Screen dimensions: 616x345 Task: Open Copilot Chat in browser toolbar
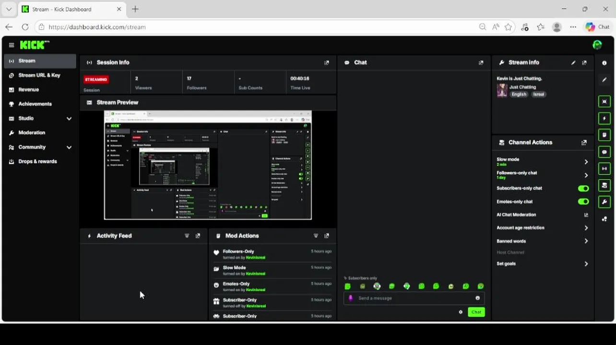coord(598,27)
